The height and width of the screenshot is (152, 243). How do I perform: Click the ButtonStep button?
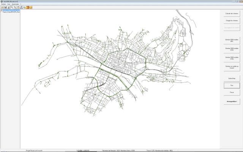(x=232, y=78)
